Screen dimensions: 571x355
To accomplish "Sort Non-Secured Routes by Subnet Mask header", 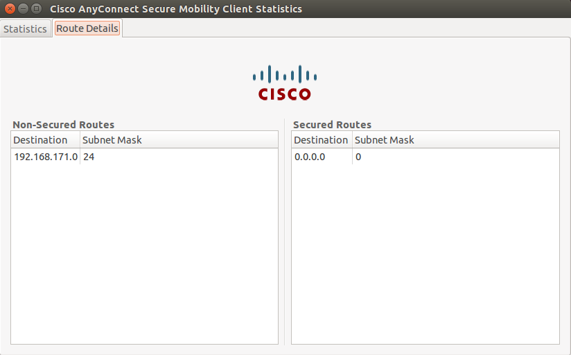I will (112, 140).
